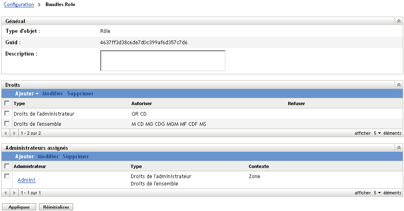Select the 'Droits de l'ensemble' row text in Droits

pyautogui.click(x=37, y=124)
